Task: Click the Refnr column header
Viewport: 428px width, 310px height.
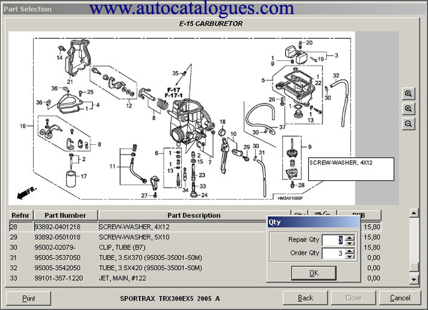Action: click(21, 215)
